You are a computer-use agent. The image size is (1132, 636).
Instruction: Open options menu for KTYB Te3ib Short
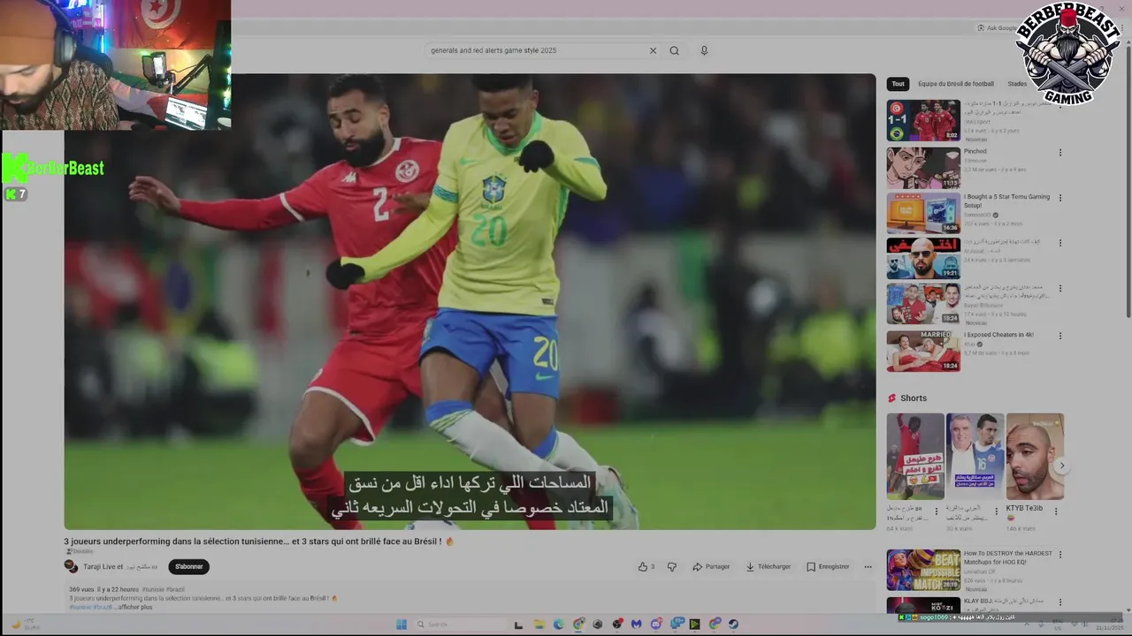(1056, 511)
